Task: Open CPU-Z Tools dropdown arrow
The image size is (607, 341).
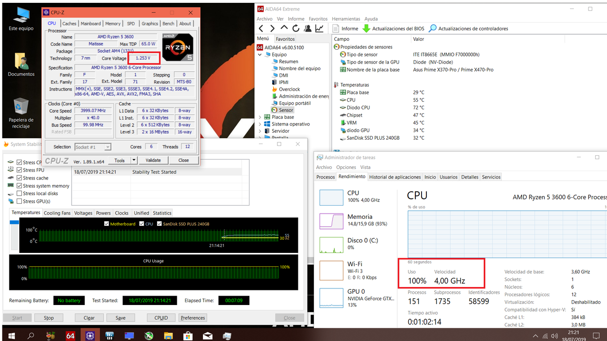Action: [x=134, y=160]
